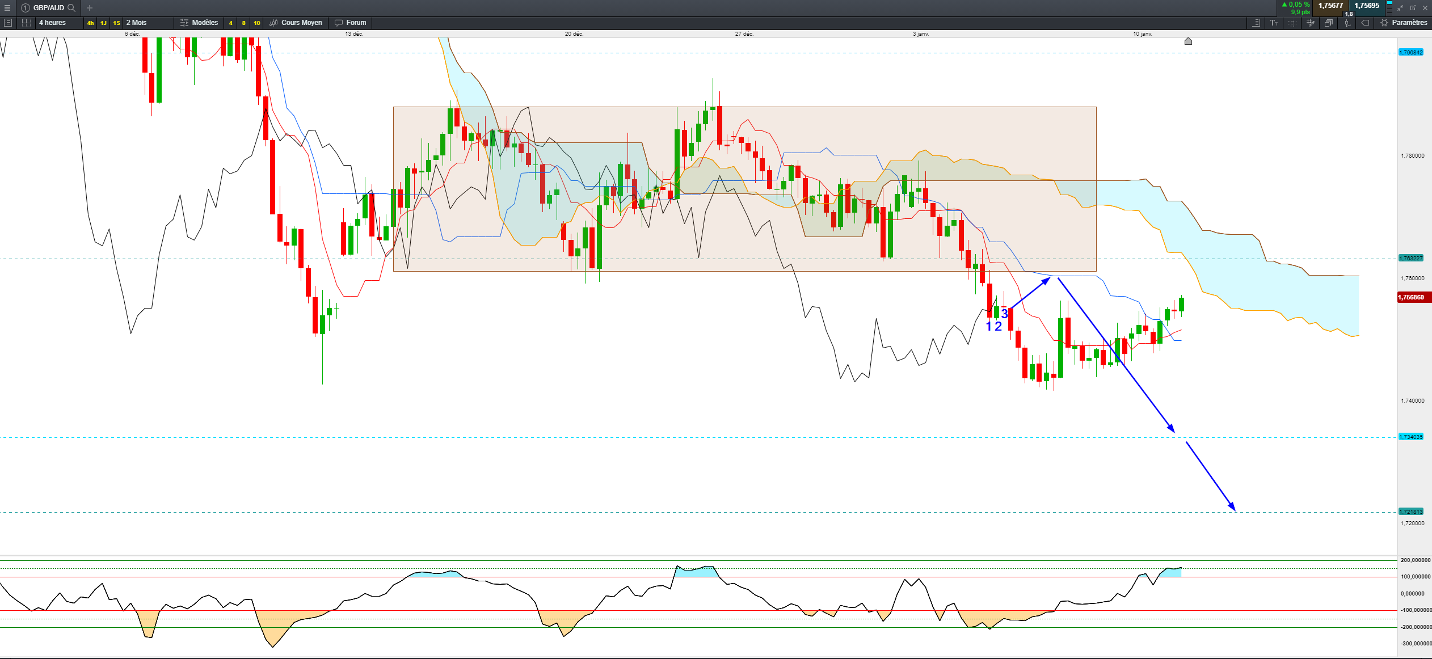
Task: Toggle the price label tag icon
Action: (x=1365, y=23)
